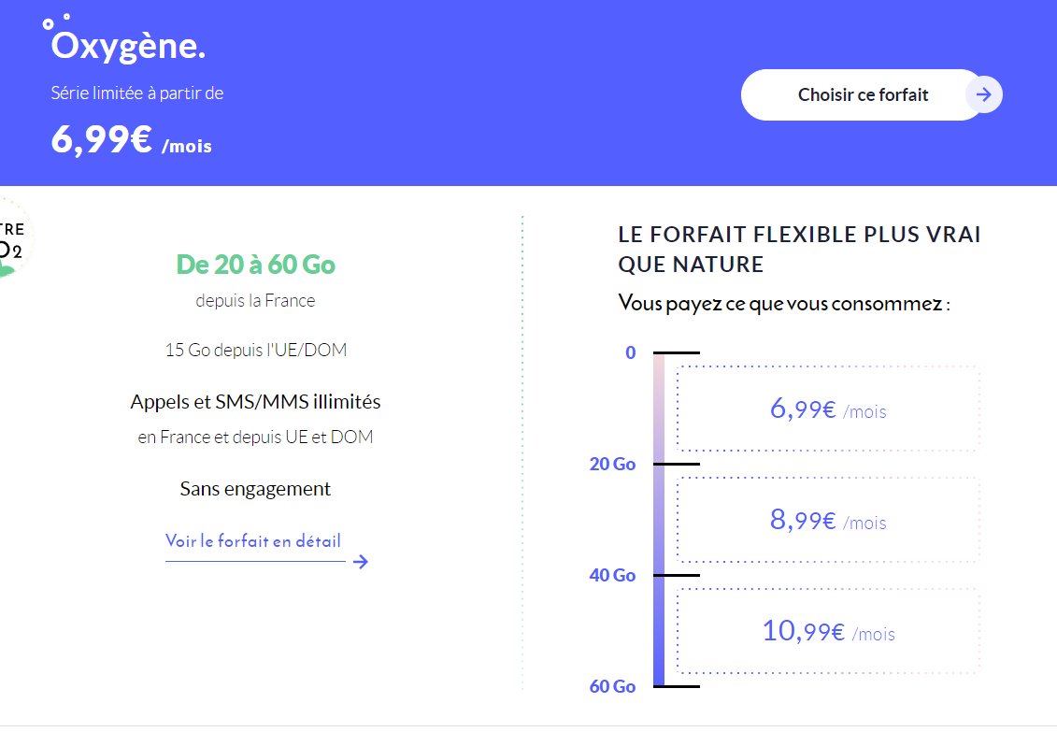
Task: Click the vertical gradient data usage bar
Action: (x=659, y=520)
